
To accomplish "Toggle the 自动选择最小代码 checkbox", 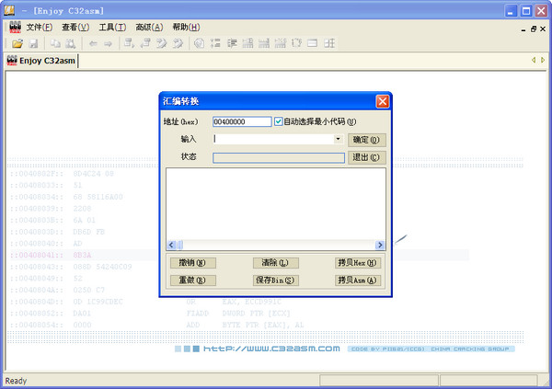I will (280, 121).
